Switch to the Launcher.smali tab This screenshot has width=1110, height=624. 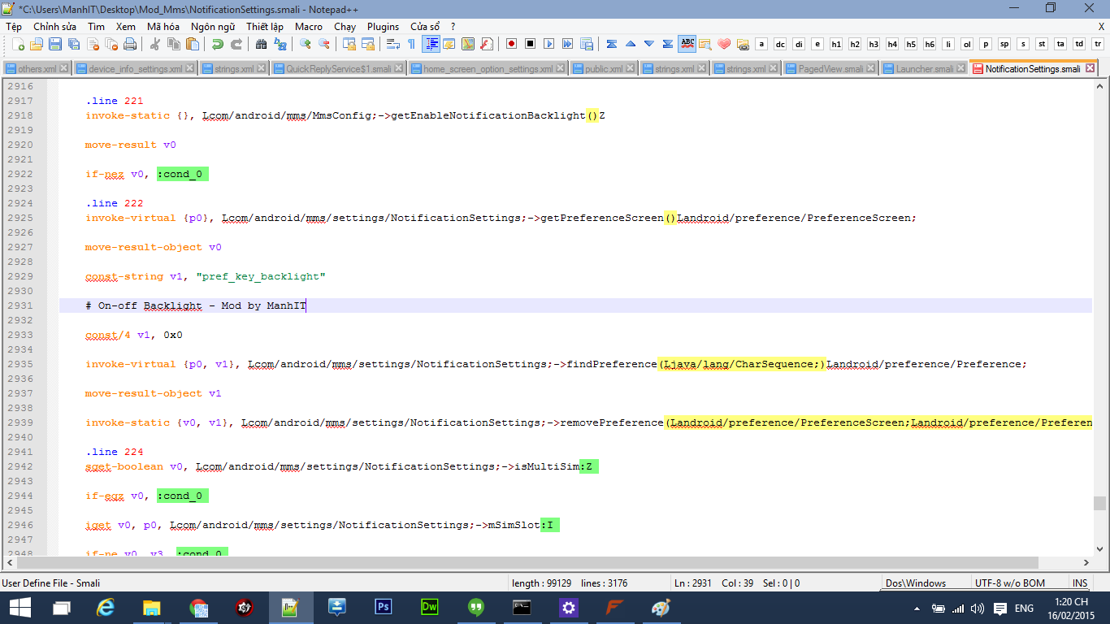tap(924, 69)
